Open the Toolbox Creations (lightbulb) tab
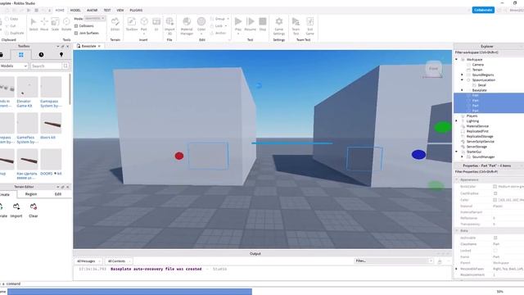Screen dimensions: 524x295 [61, 55]
